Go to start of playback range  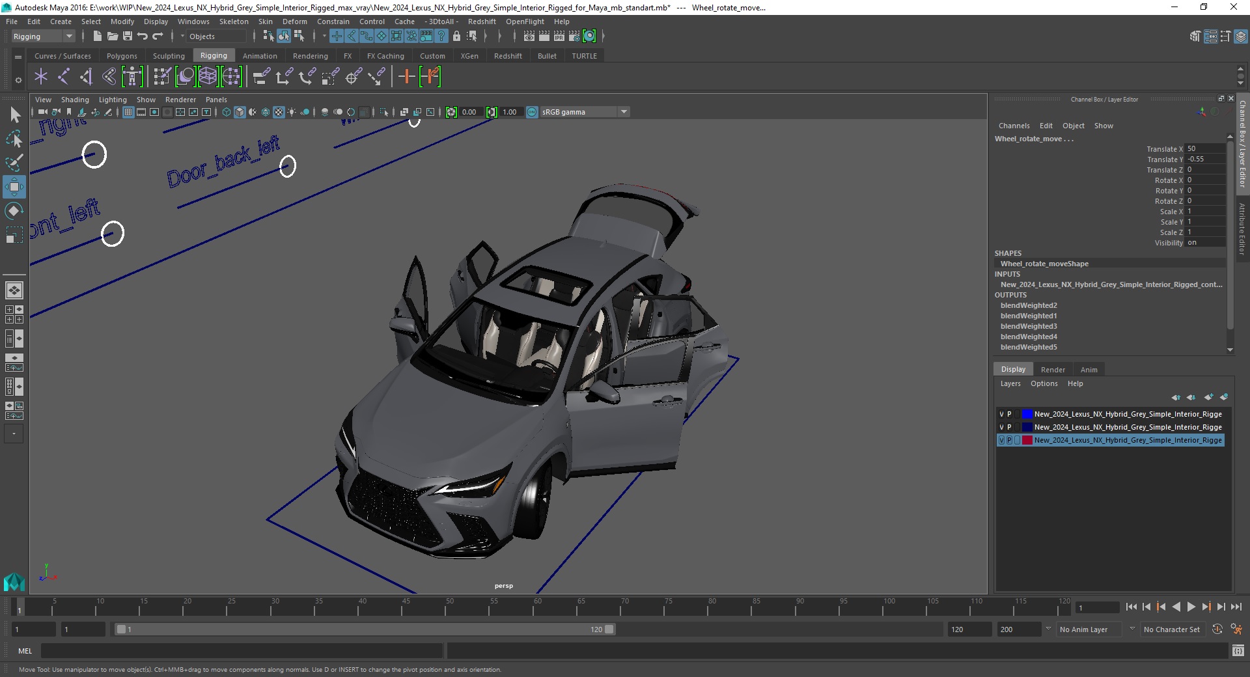1131,607
